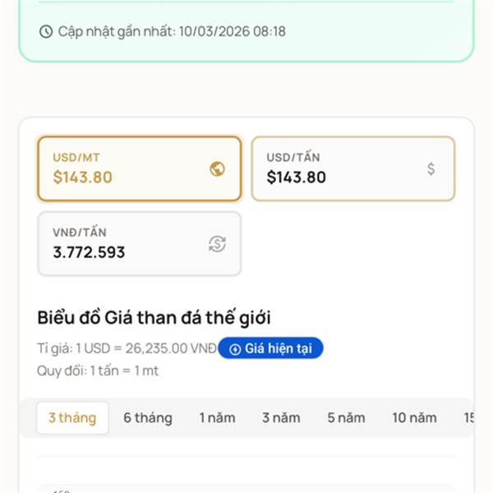Show the 3 năm chart range
The image size is (493, 493).
point(281,418)
